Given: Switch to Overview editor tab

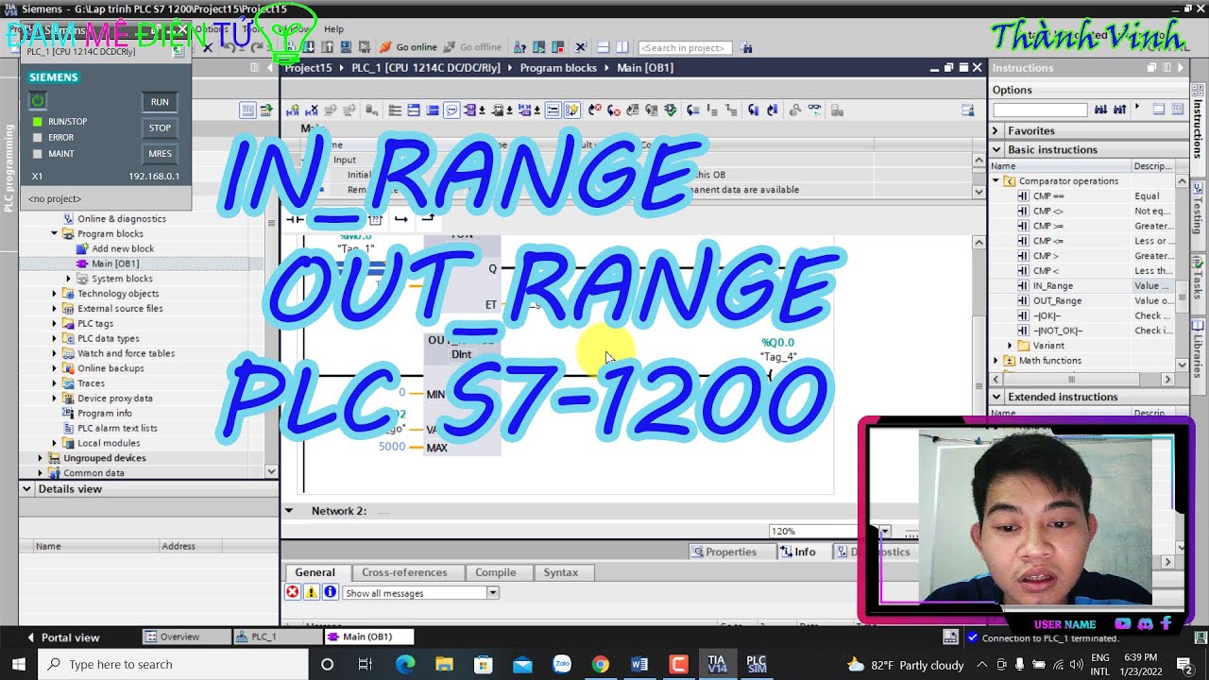Looking at the screenshot, I should 185,637.
